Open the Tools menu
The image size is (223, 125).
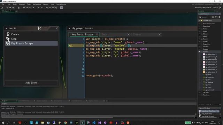(29, 4)
